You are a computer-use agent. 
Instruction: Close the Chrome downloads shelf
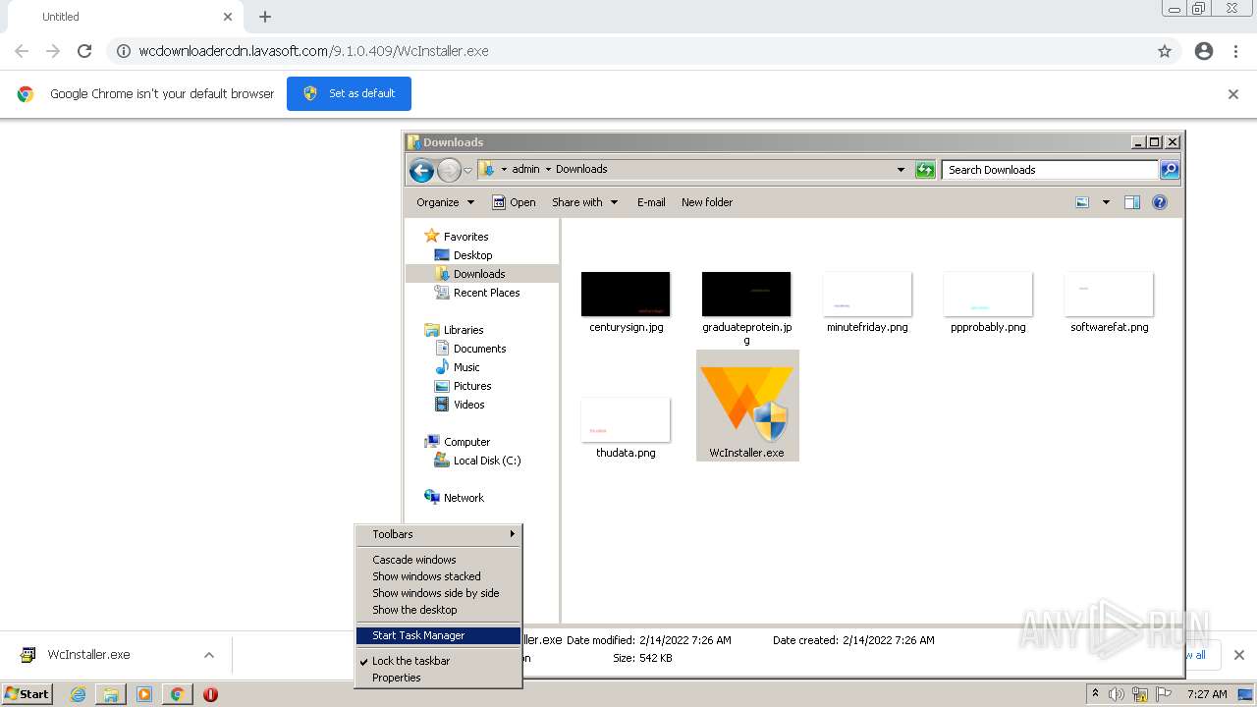pyautogui.click(x=1239, y=655)
